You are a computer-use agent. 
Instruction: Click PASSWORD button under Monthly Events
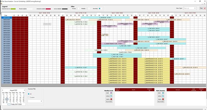point(109,102)
